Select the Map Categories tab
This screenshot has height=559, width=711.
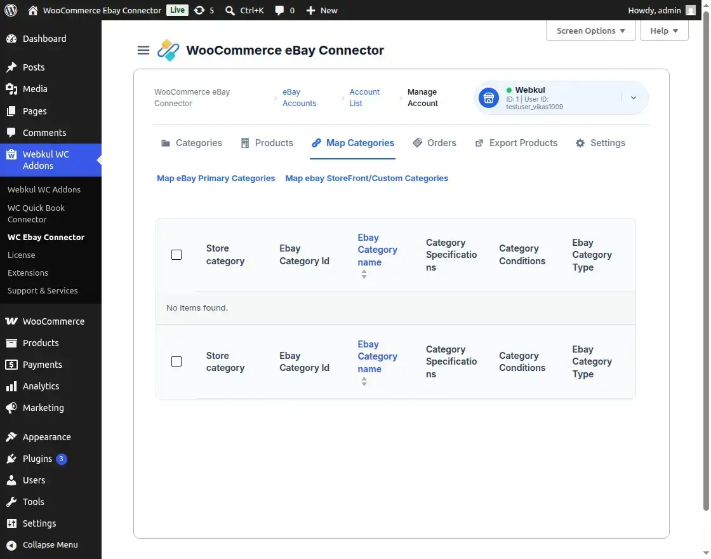tap(353, 143)
